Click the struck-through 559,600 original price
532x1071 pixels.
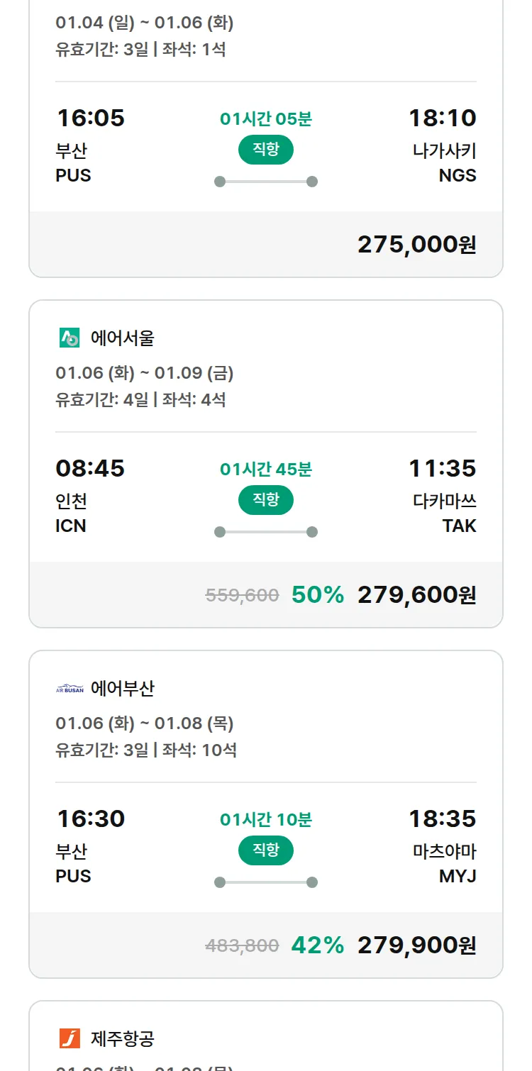[x=242, y=596]
